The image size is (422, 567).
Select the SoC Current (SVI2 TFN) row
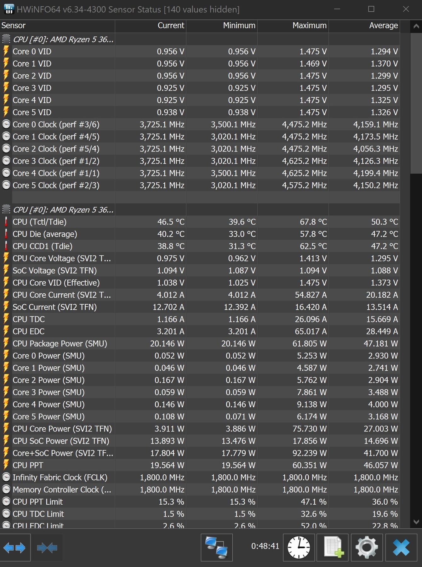point(200,307)
